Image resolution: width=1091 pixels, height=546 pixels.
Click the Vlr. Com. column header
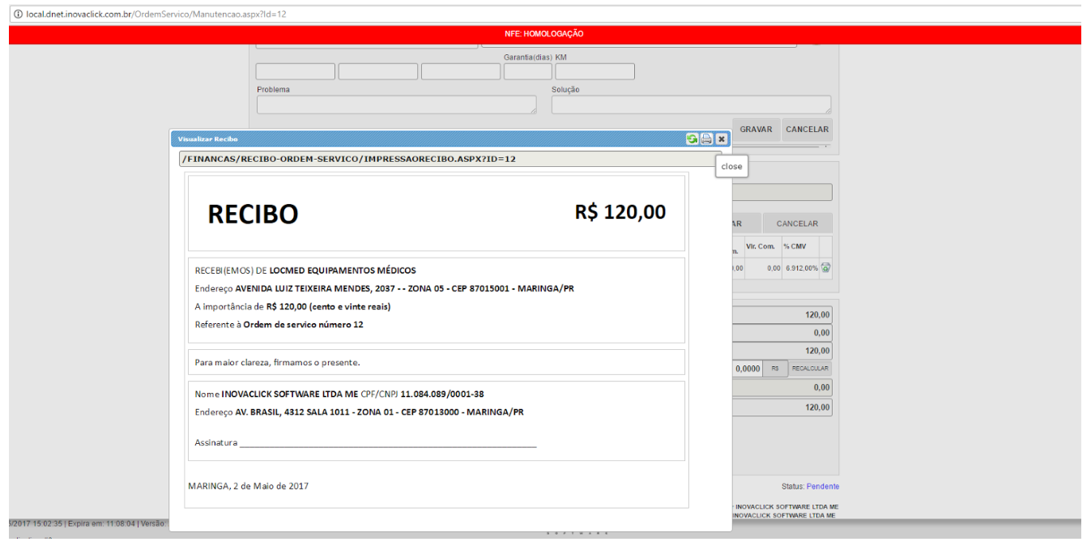(x=761, y=246)
